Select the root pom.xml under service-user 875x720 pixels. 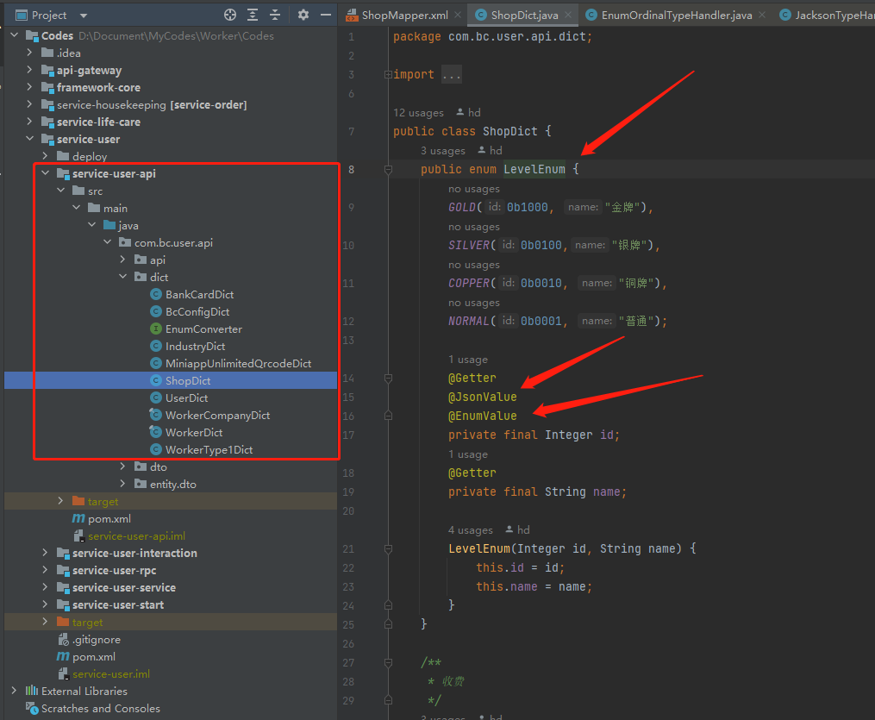(94, 657)
